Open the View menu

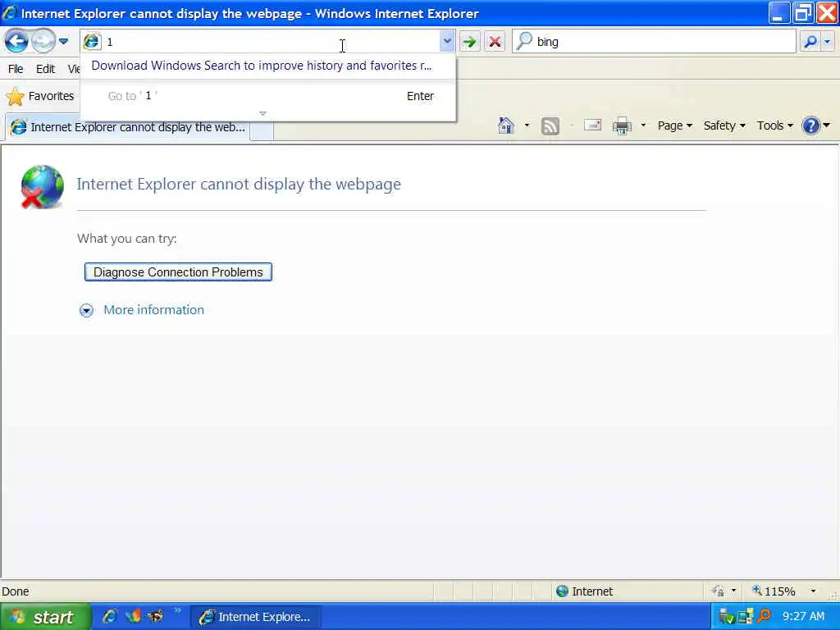73,69
